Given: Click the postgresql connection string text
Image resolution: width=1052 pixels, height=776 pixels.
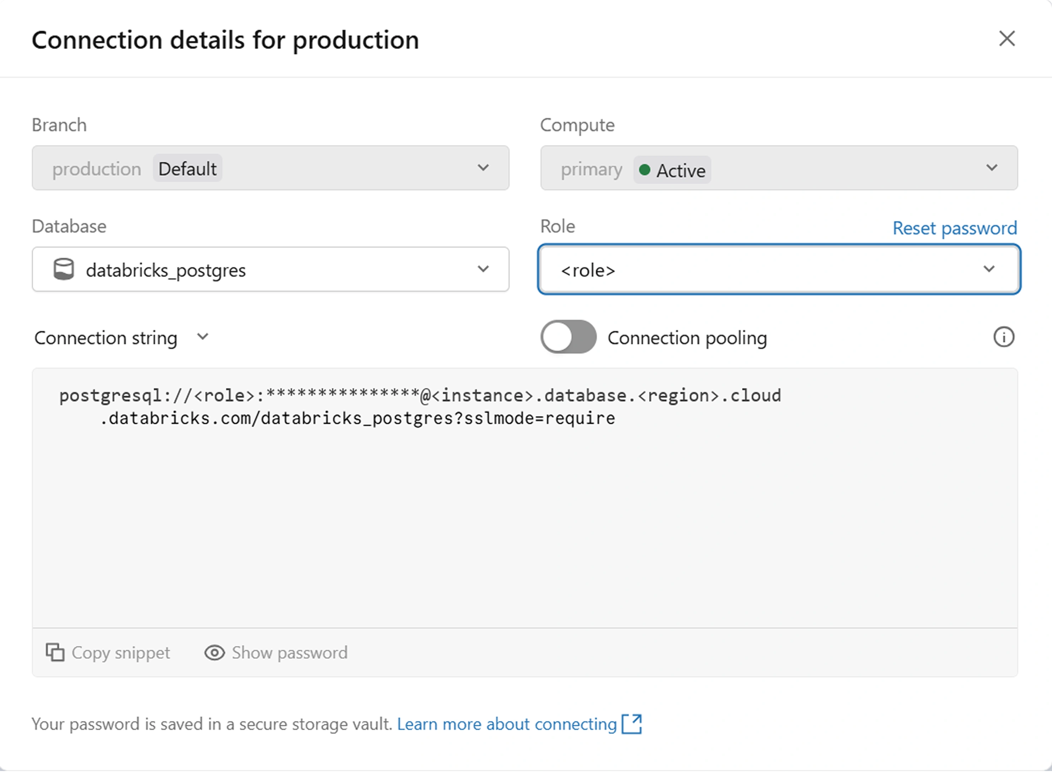Looking at the screenshot, I should (x=420, y=407).
